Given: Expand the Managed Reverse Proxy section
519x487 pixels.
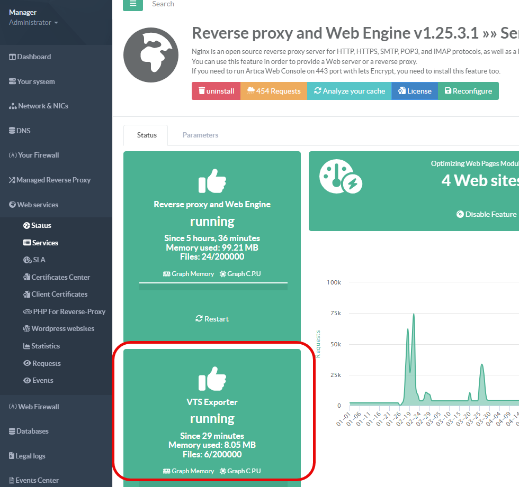Looking at the screenshot, I should pos(53,180).
